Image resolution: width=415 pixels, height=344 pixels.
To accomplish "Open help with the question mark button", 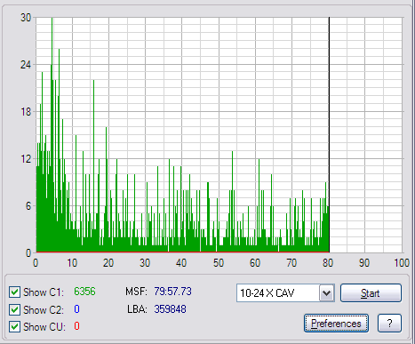I will [x=389, y=324].
